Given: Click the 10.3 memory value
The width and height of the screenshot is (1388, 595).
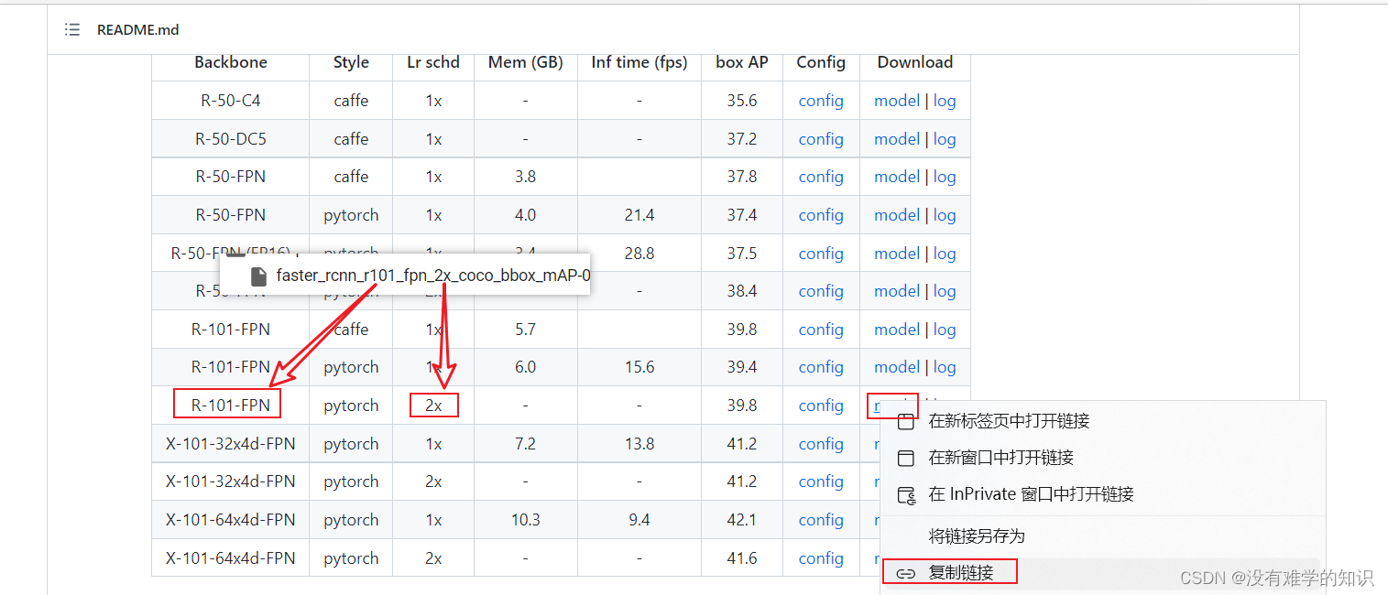Looking at the screenshot, I should click(526, 520).
